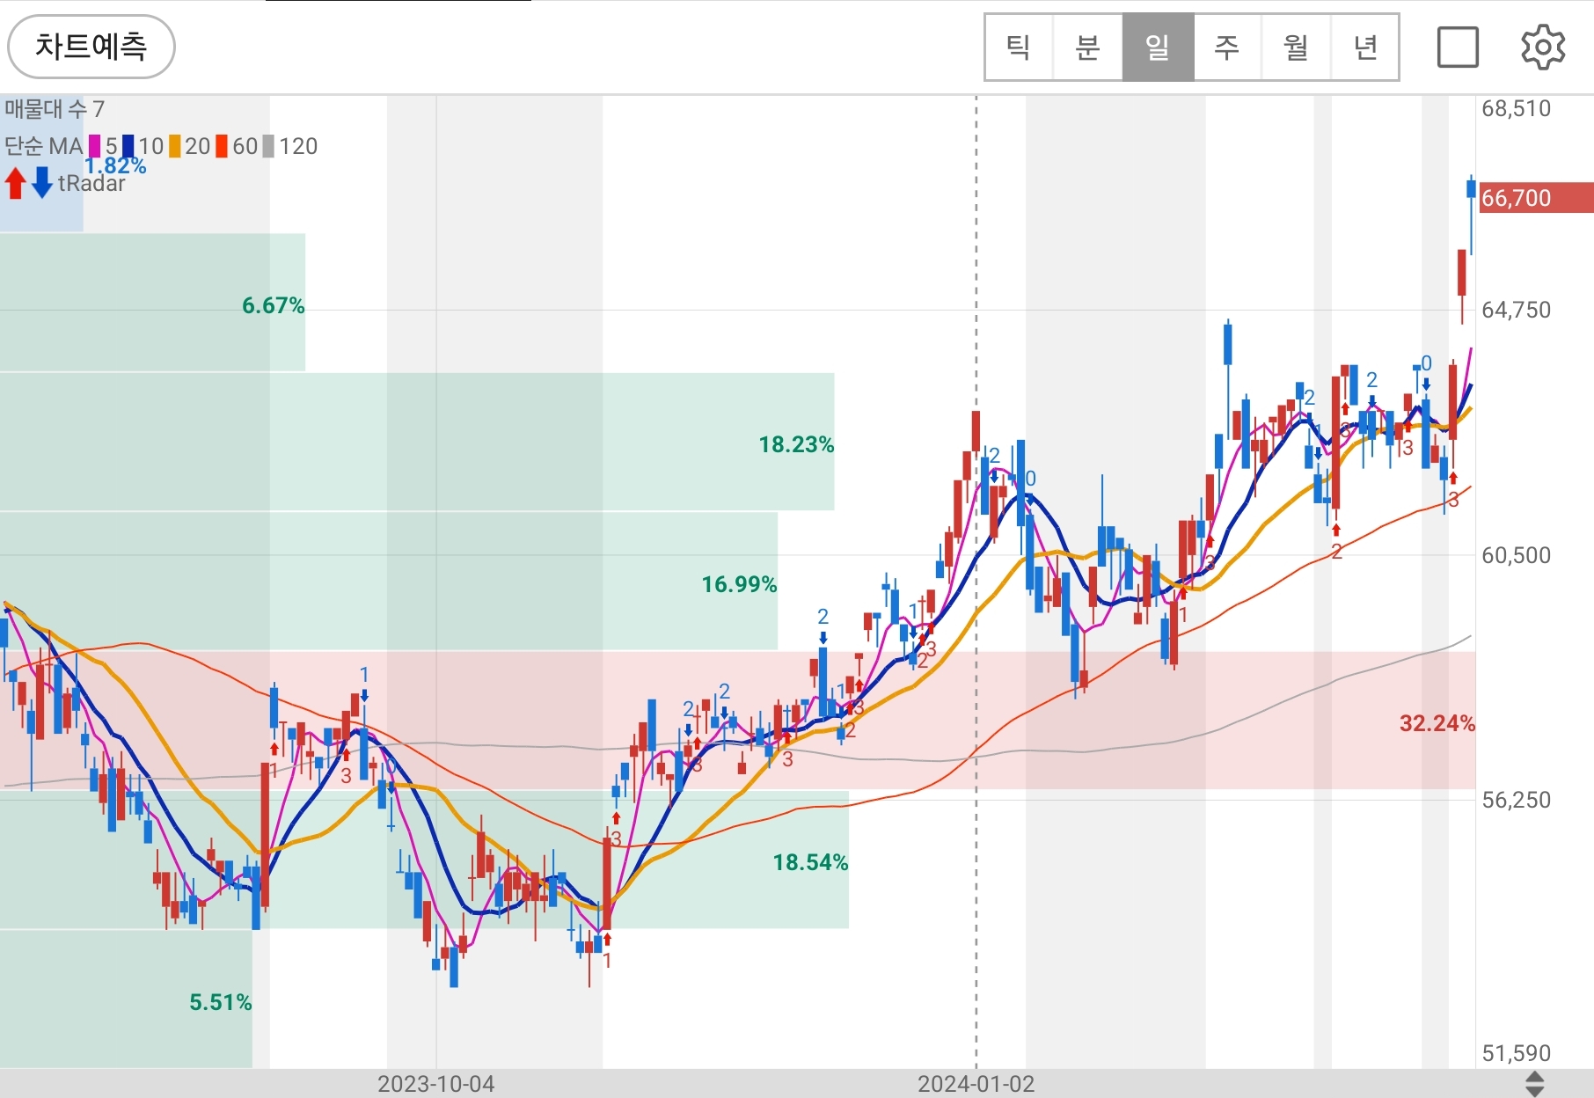Click the 32.24% volume profile bar label
The width and height of the screenshot is (1594, 1098).
click(1437, 723)
